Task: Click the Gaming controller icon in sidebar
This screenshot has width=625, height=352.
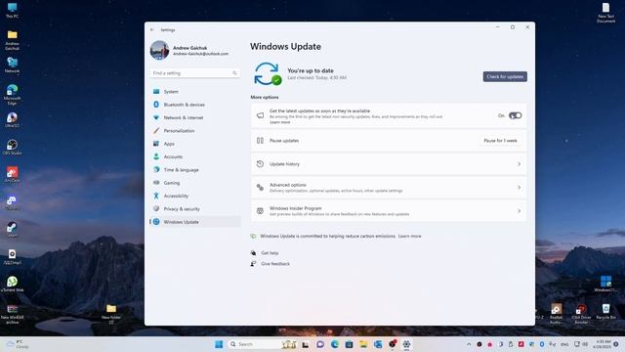Action: pyautogui.click(x=156, y=183)
